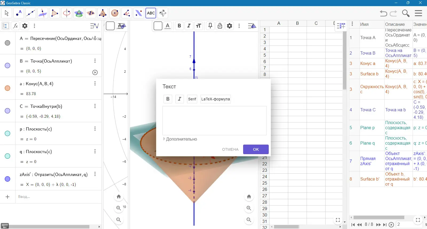
Task: Toggle the lock object icon
Action: click(220, 26)
